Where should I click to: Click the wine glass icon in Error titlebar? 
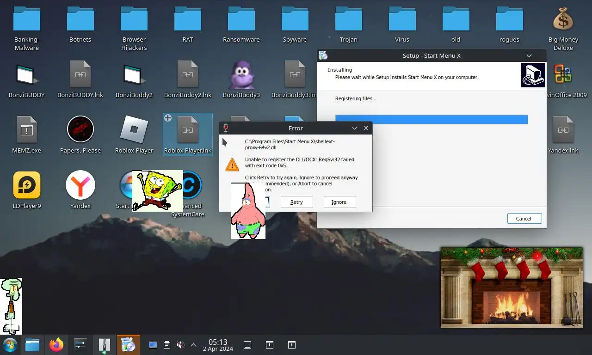(x=226, y=128)
